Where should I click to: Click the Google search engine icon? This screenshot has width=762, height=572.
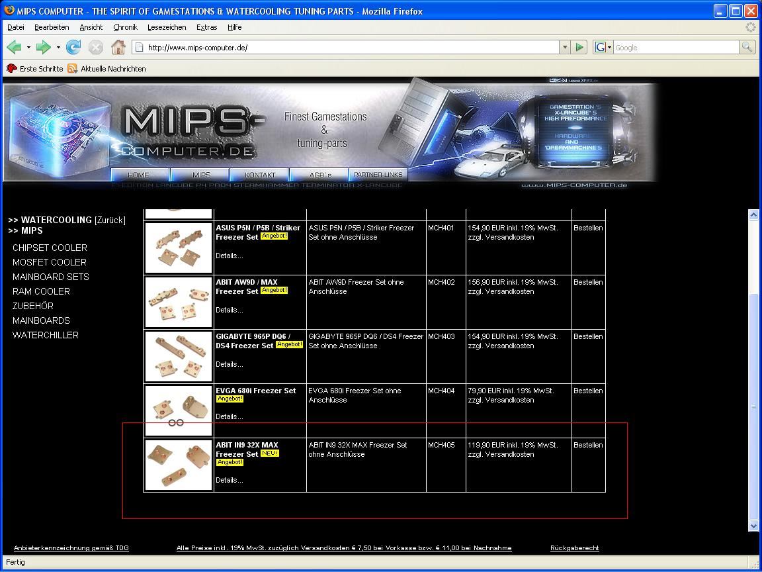coord(601,47)
